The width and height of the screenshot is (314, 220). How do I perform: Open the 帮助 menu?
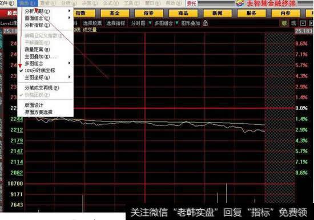(174, 3)
